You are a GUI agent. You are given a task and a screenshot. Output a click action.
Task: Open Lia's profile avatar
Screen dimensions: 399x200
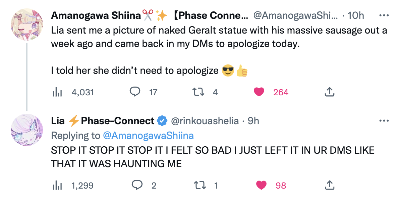[x=27, y=129]
